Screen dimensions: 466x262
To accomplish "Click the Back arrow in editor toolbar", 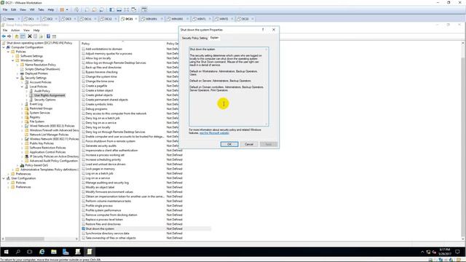I will 4,36.
